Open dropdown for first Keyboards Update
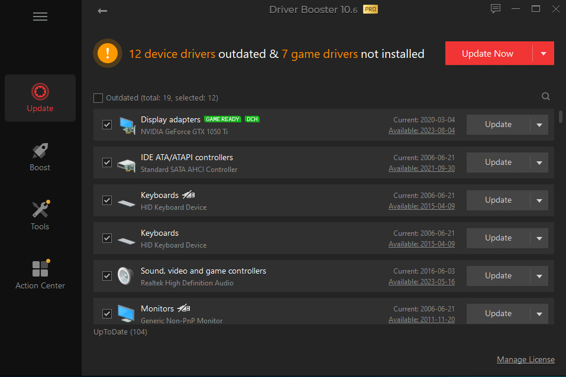This screenshot has height=377, width=566. tap(539, 200)
